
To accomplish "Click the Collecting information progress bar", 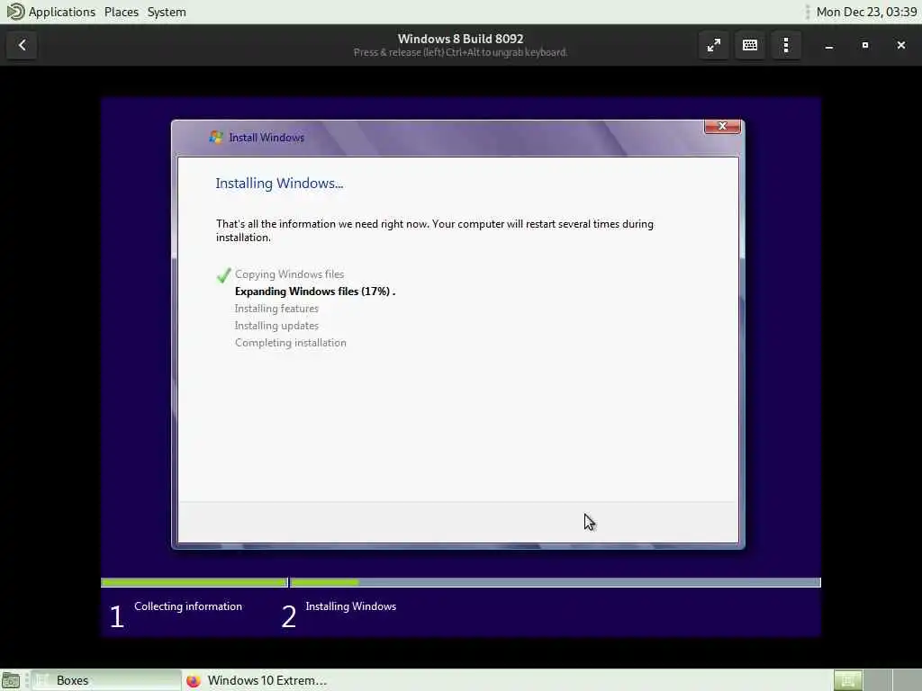I will point(194,582).
